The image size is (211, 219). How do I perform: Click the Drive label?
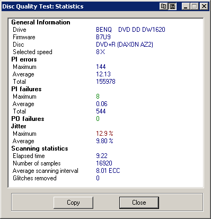[x=20, y=30]
